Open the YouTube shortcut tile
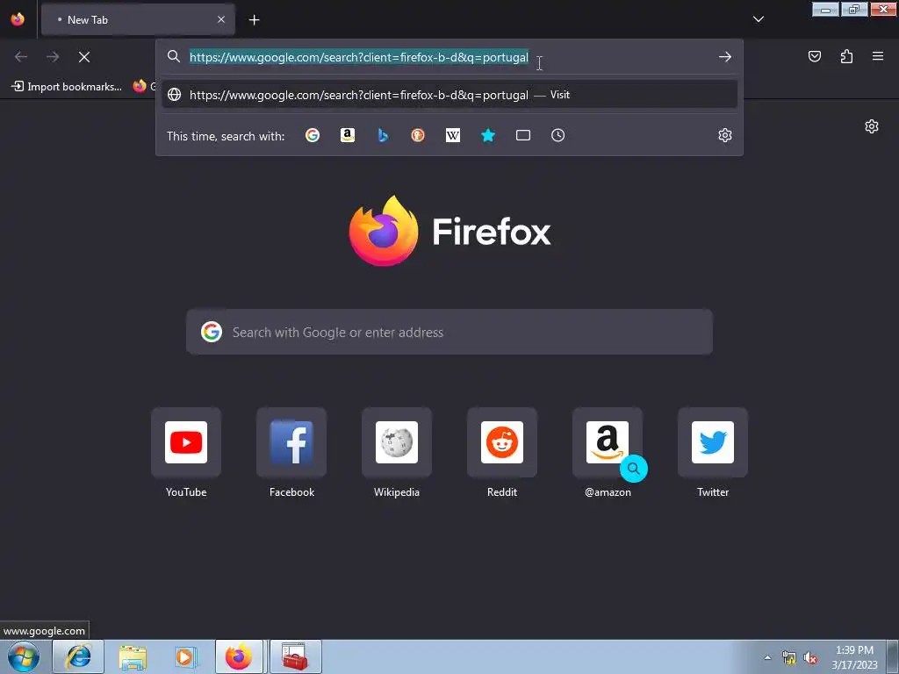The height and width of the screenshot is (674, 899). (x=186, y=442)
